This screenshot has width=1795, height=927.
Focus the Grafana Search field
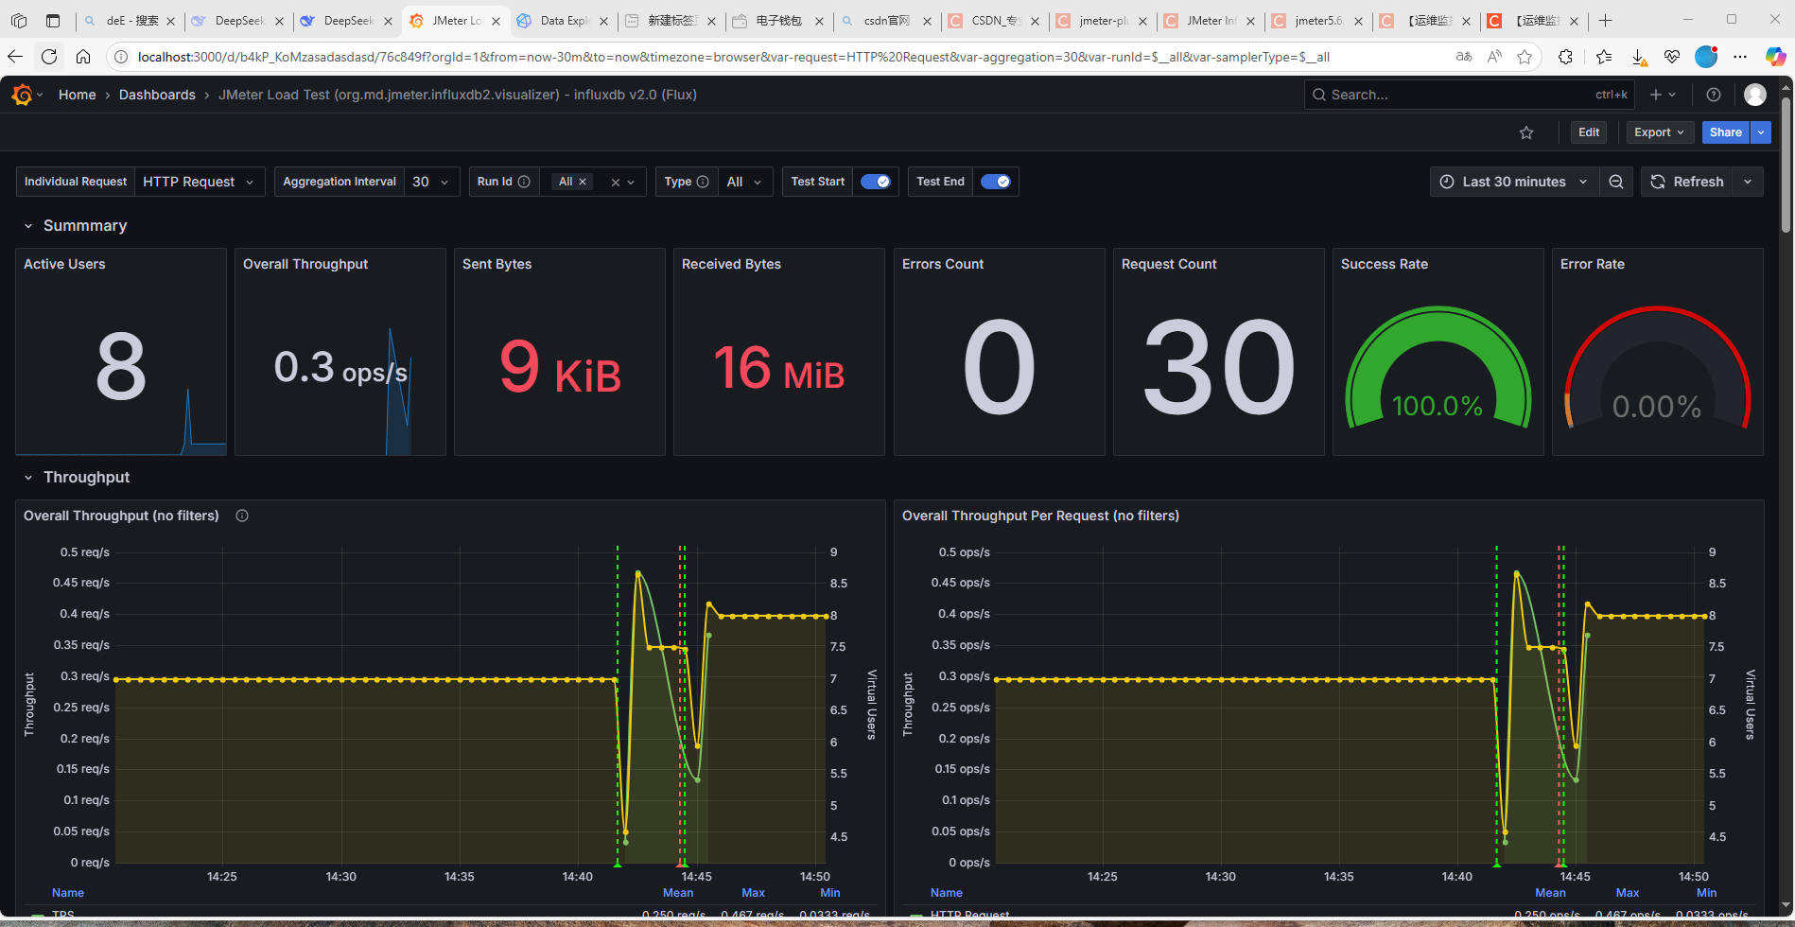1469,95
